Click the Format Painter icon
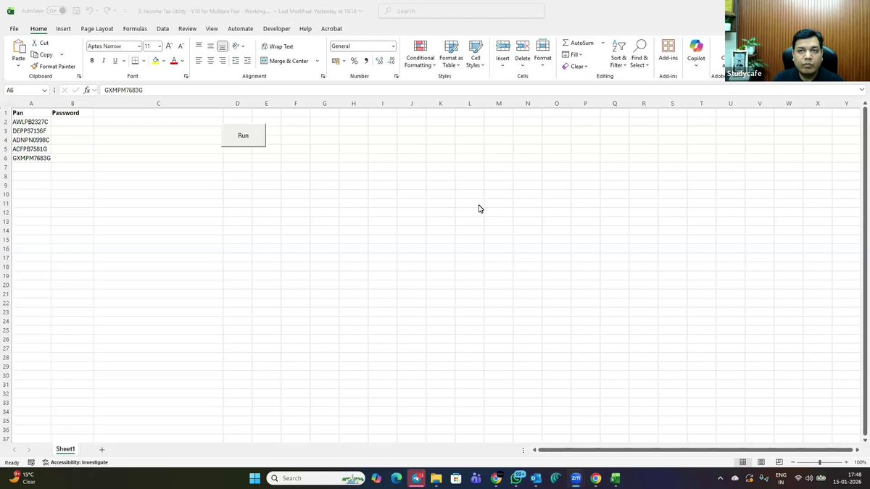Image resolution: width=870 pixels, height=489 pixels. [x=35, y=66]
